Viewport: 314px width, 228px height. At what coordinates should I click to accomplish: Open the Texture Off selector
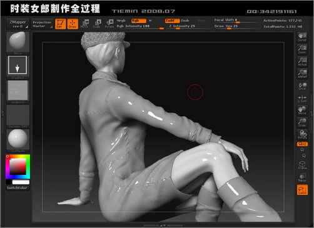pyautogui.click(x=18, y=116)
